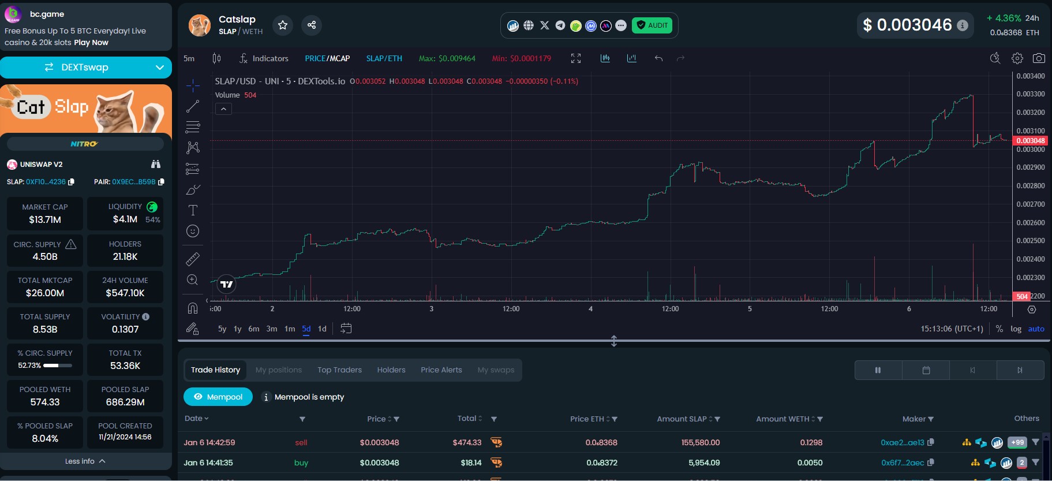Select the brush drawing tool

coord(193,189)
